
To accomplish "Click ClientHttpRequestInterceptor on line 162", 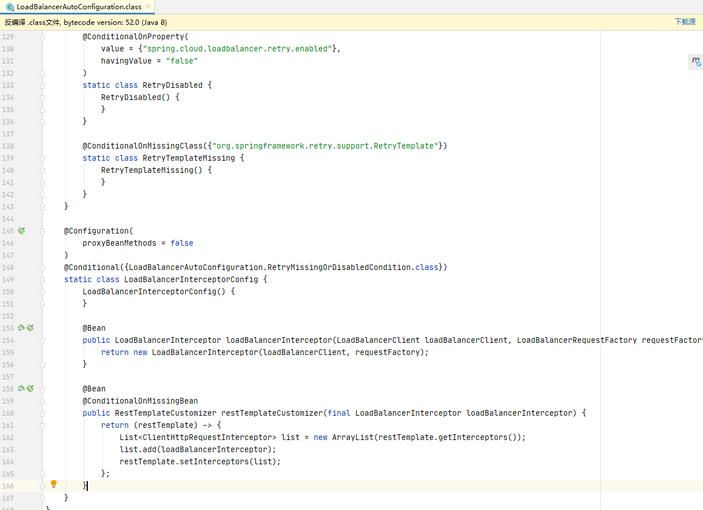I will point(207,437).
